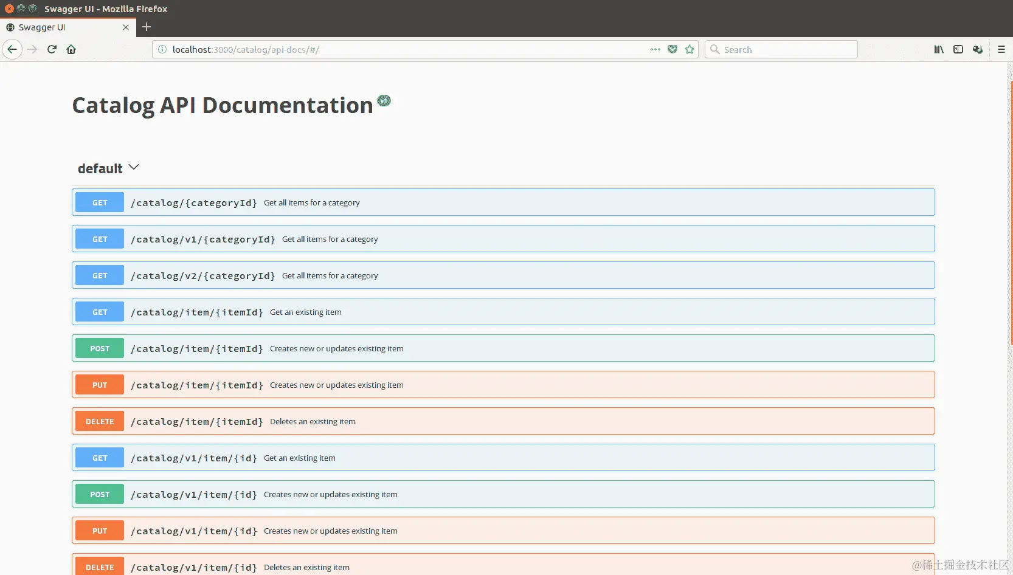The width and height of the screenshot is (1013, 575).
Task: Expand the POST row's /catalog/v1/item/{id} path
Action: 194,495
